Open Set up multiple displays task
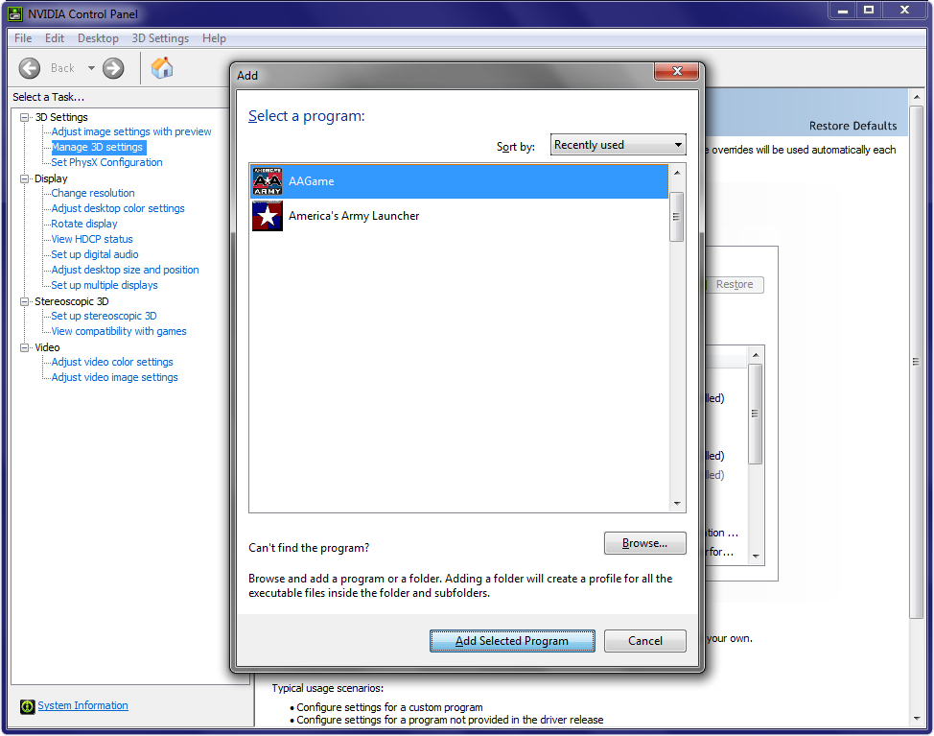934x736 pixels. click(105, 285)
